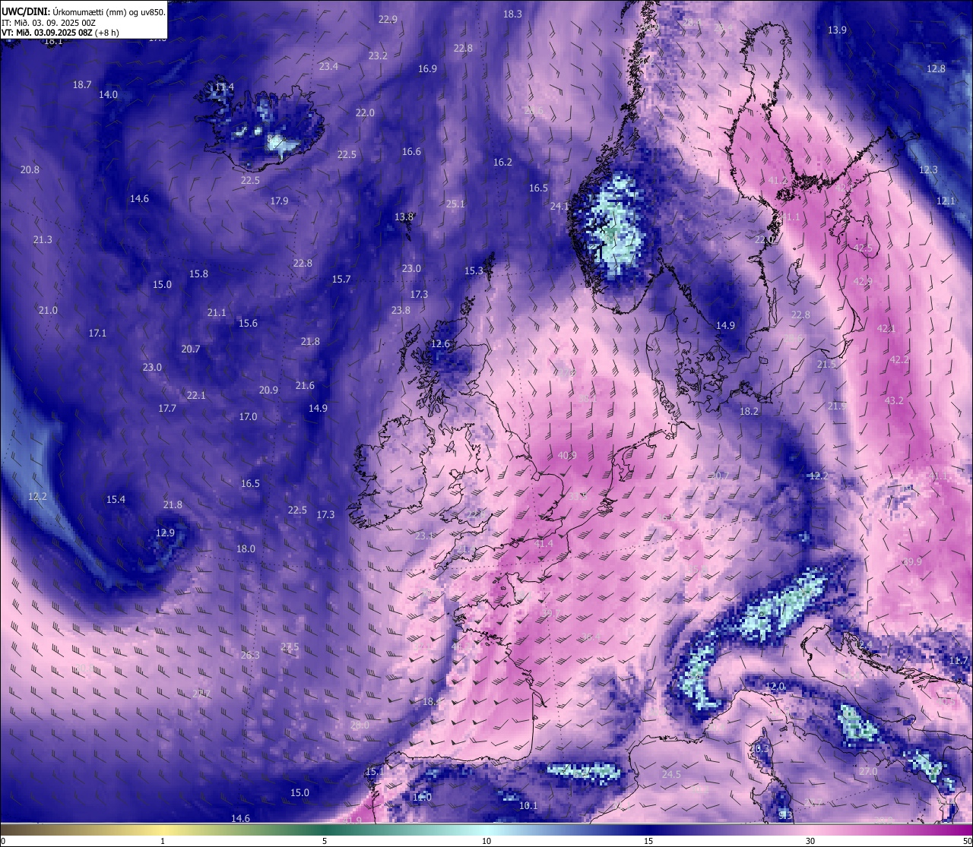Click the 21.6 value label
Viewport: 973px width, 847px height.
click(x=305, y=385)
